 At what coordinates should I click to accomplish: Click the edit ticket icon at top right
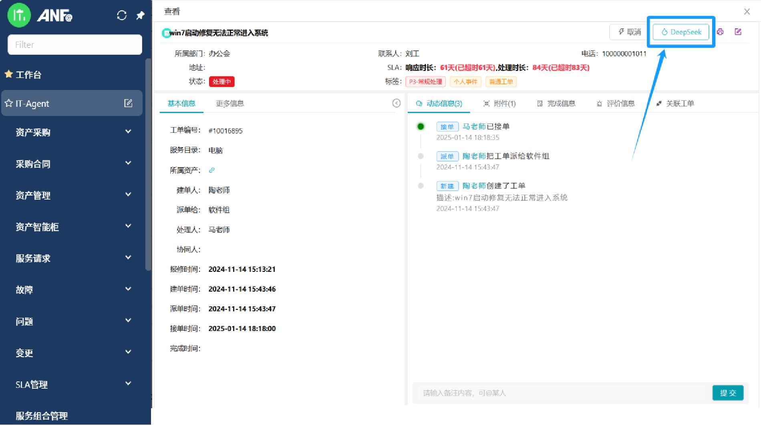pyautogui.click(x=738, y=32)
